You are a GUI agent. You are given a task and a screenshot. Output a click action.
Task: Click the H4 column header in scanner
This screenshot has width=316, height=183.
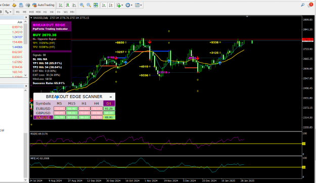(x=97, y=104)
